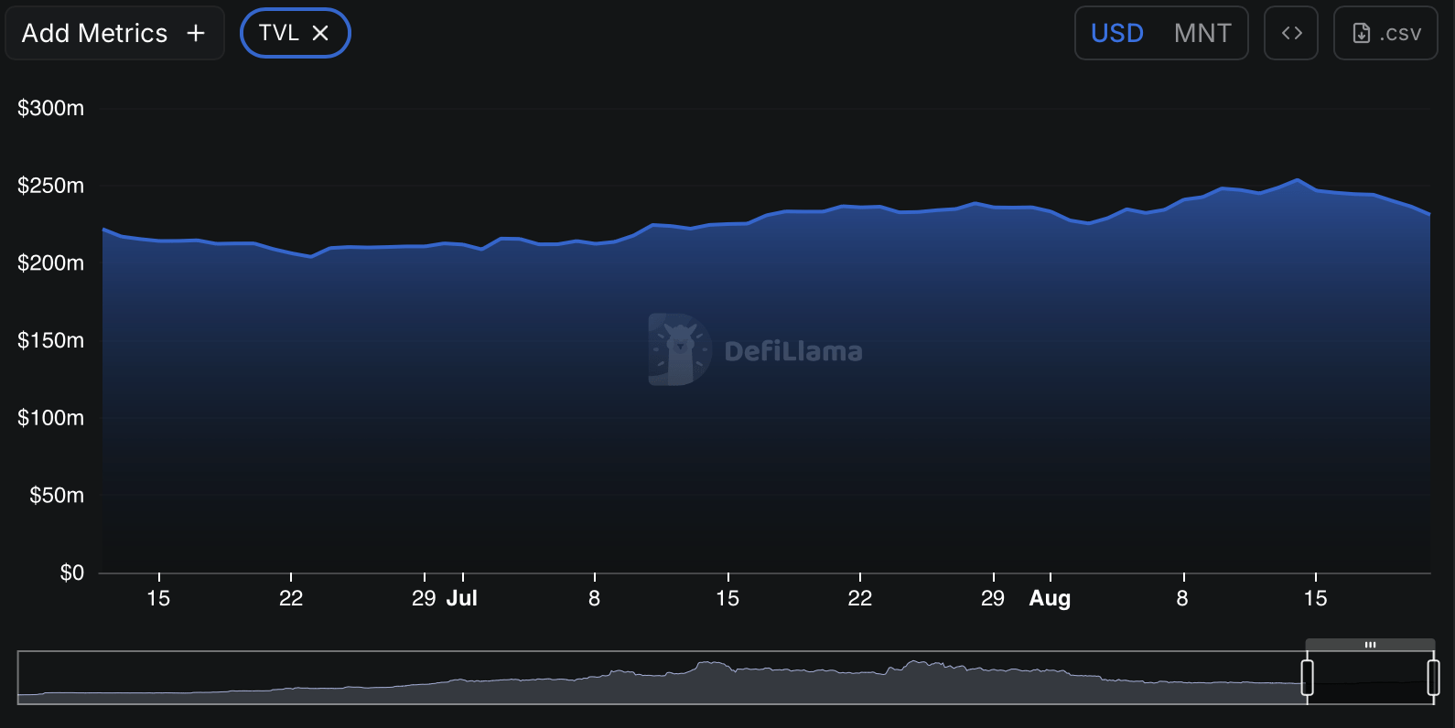
Task: Click the chart peak near Aug 14
Action: pos(1297,180)
